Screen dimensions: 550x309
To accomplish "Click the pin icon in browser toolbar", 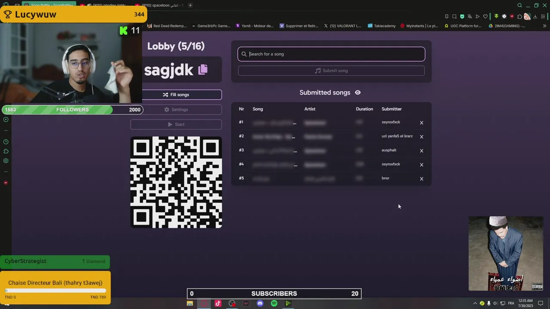I will pyautogui.click(x=446, y=16).
